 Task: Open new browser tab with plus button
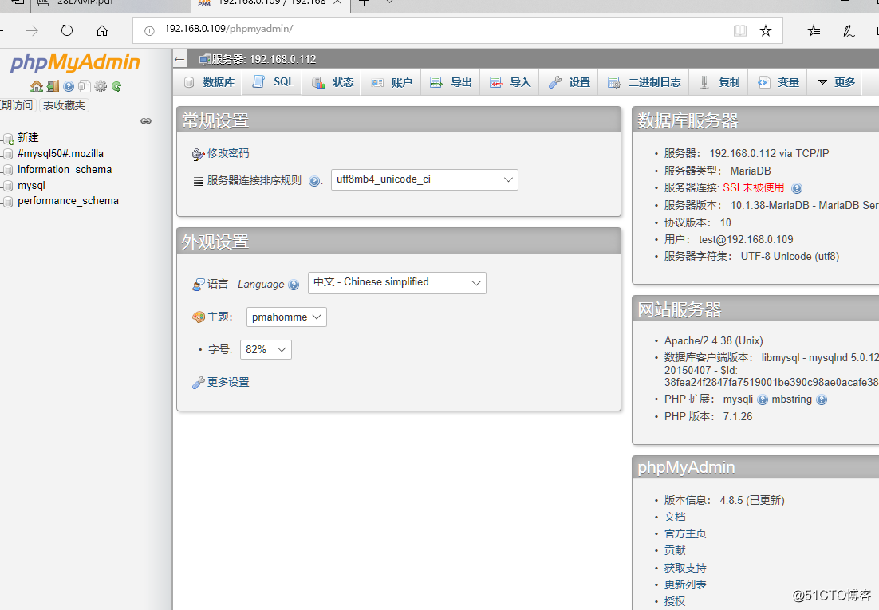click(x=364, y=3)
